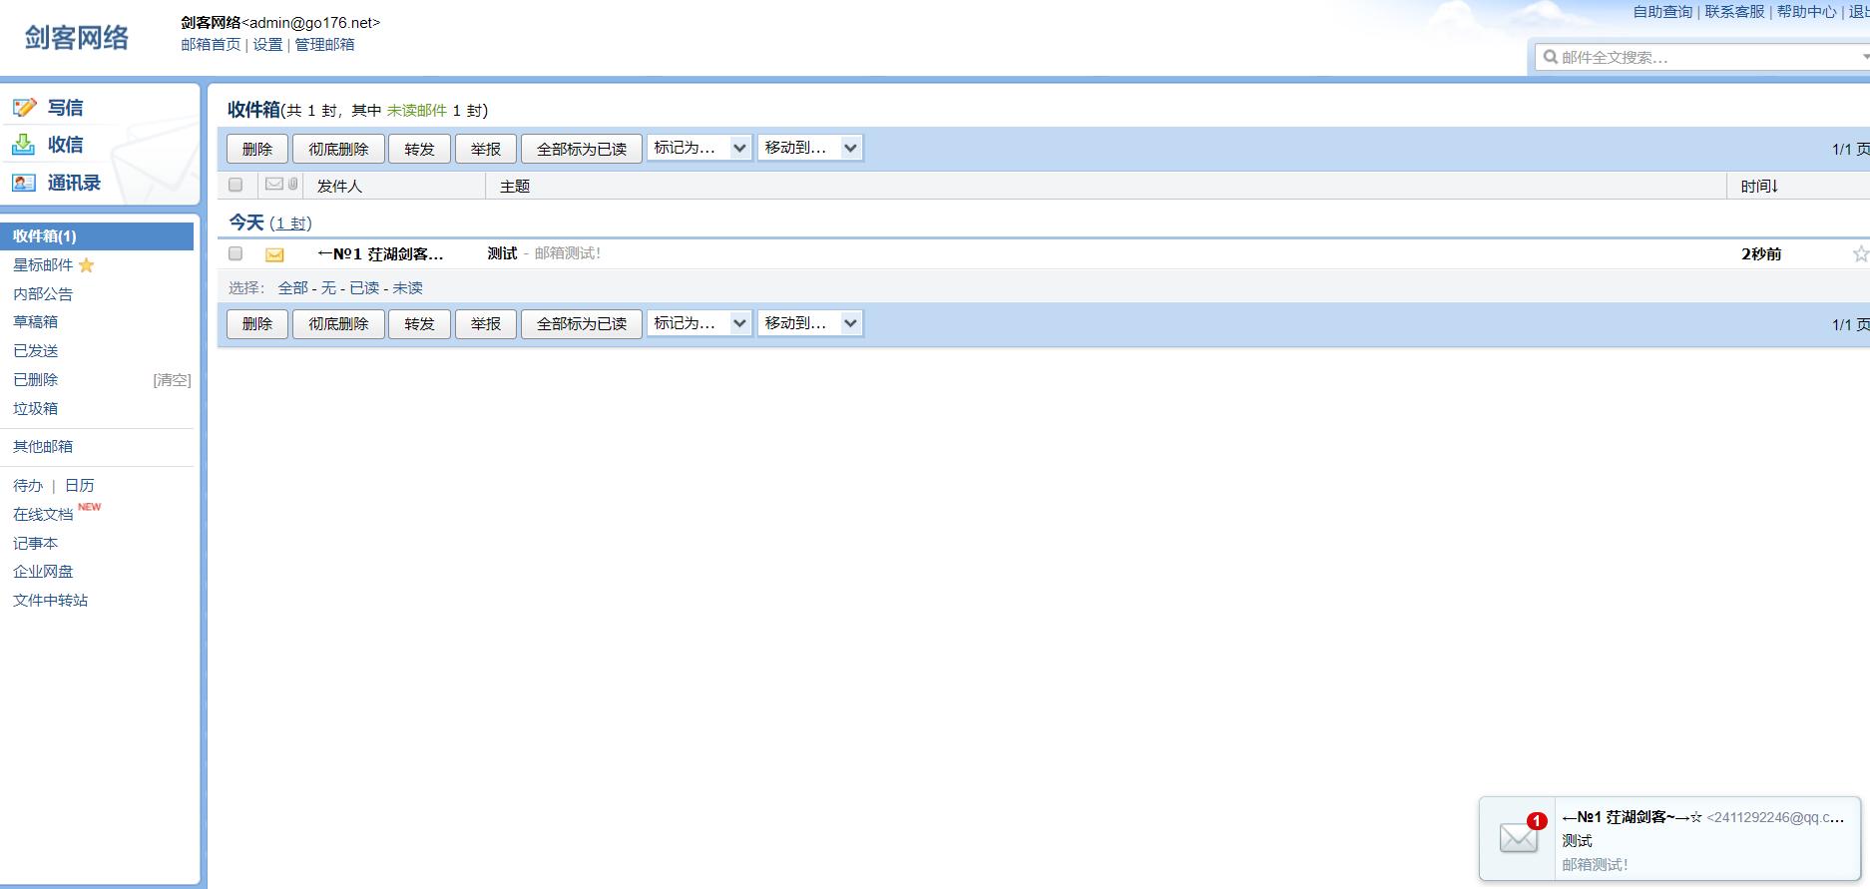Click the read-status envelope column header icon
Screen dimensions: 1870x889
[x=274, y=184]
